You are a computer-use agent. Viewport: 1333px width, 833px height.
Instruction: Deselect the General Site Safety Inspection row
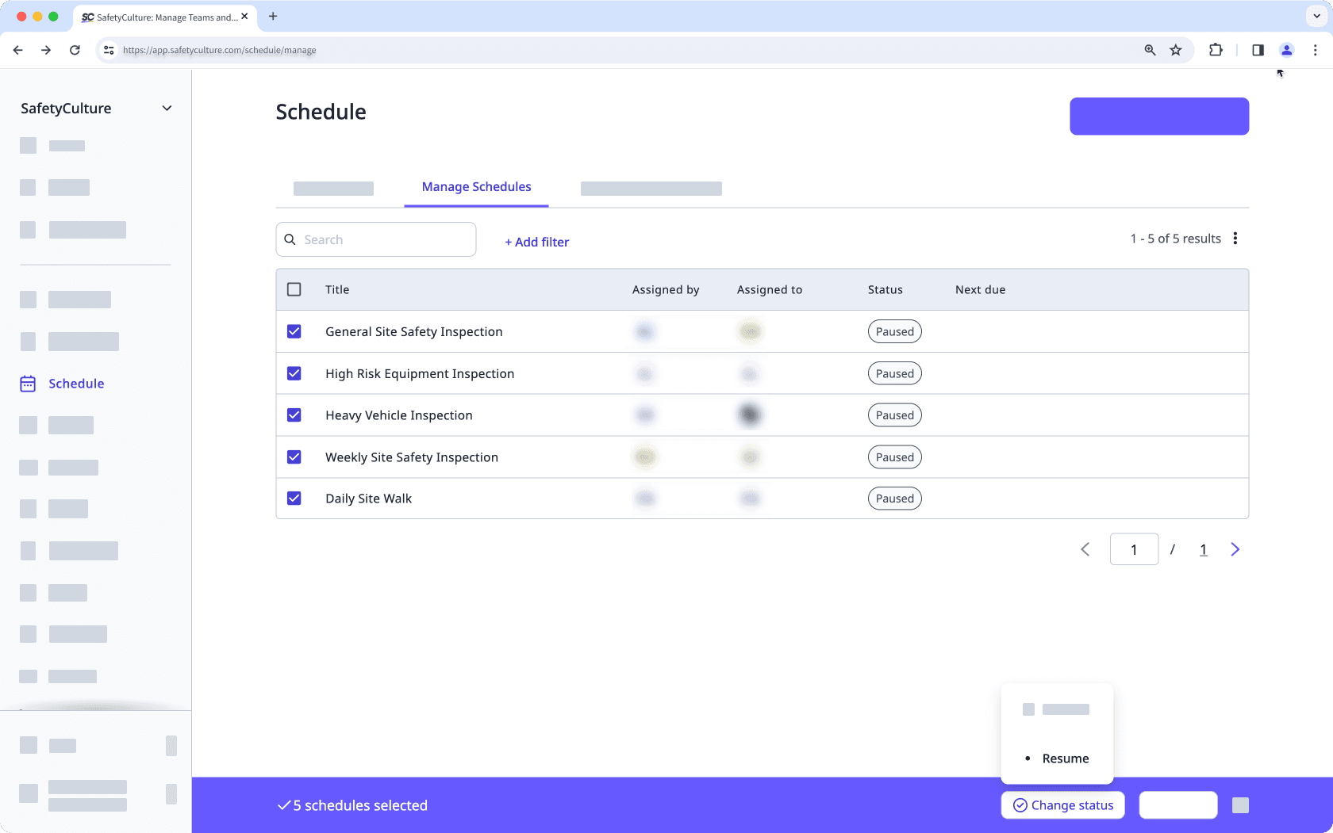pos(294,331)
